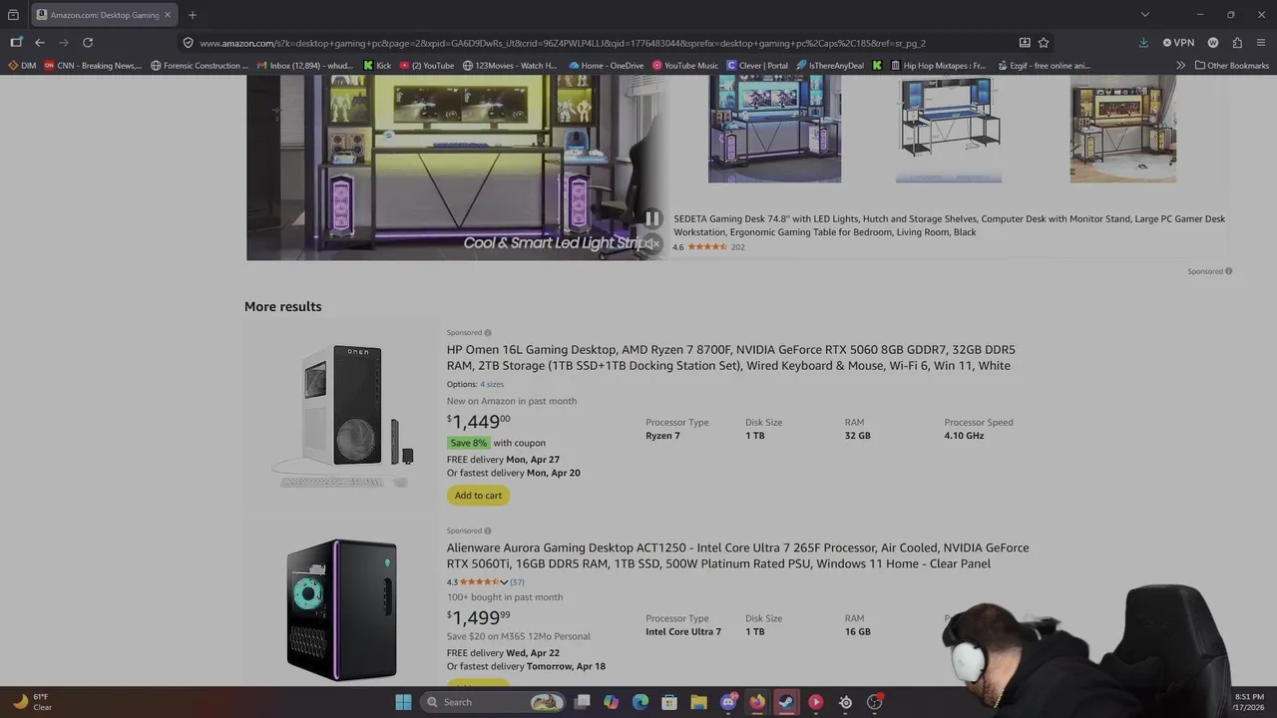Open the YouTube Music bookmark

tap(685, 66)
